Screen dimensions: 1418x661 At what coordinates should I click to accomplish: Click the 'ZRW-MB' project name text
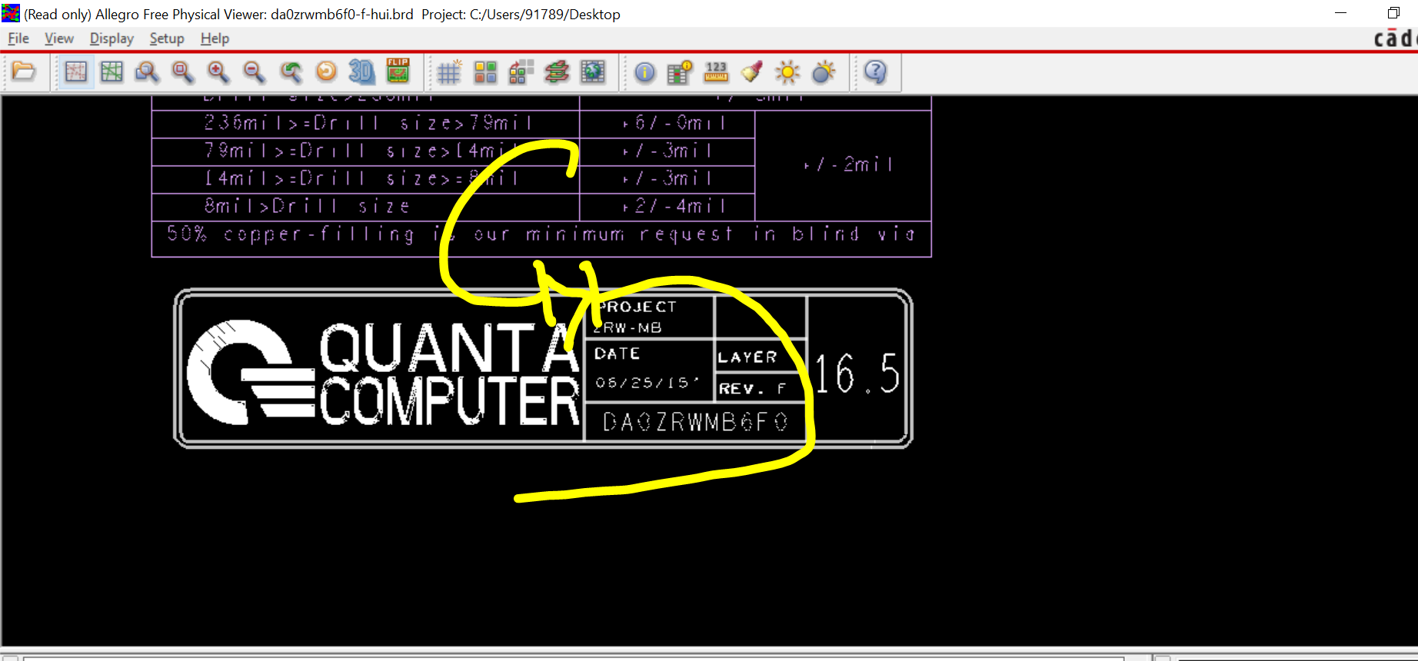pyautogui.click(x=627, y=327)
